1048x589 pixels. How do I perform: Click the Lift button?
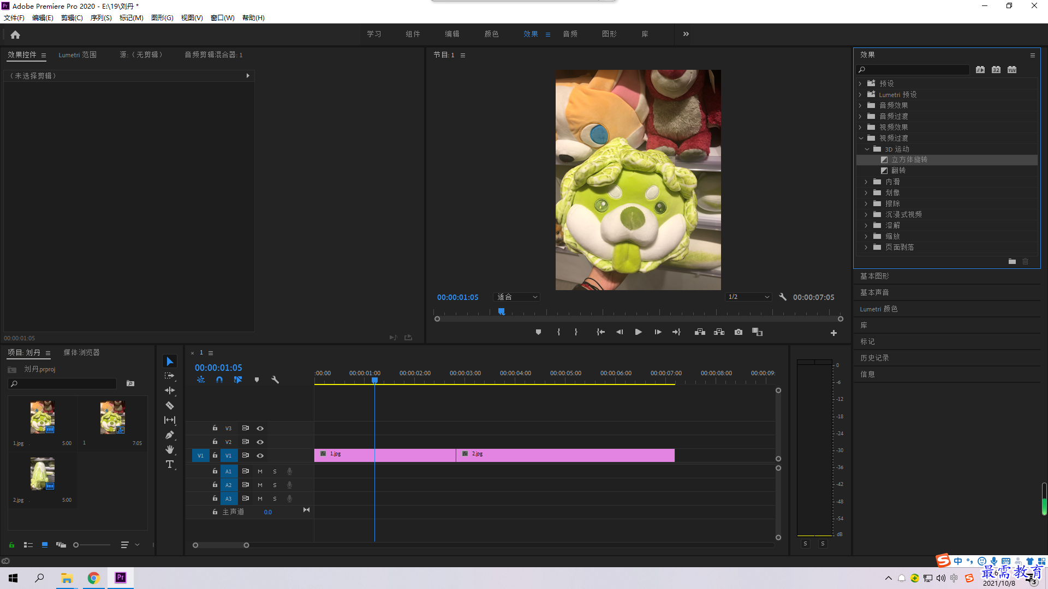[x=700, y=332]
